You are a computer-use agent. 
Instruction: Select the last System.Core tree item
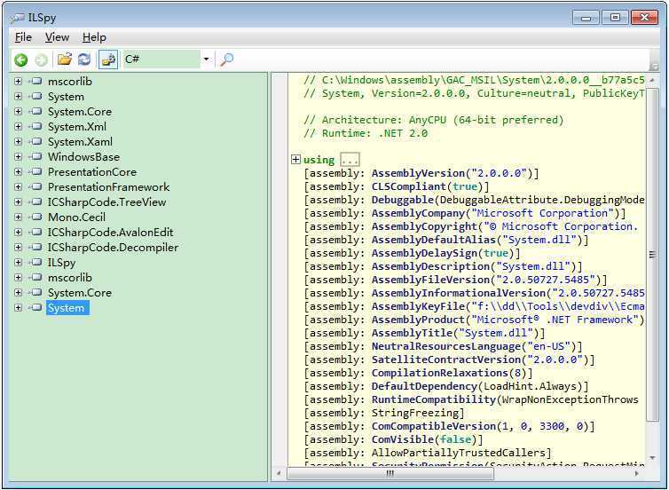click(x=79, y=293)
